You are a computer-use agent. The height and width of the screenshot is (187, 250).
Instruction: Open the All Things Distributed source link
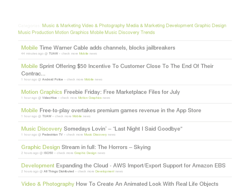coord(59,172)
